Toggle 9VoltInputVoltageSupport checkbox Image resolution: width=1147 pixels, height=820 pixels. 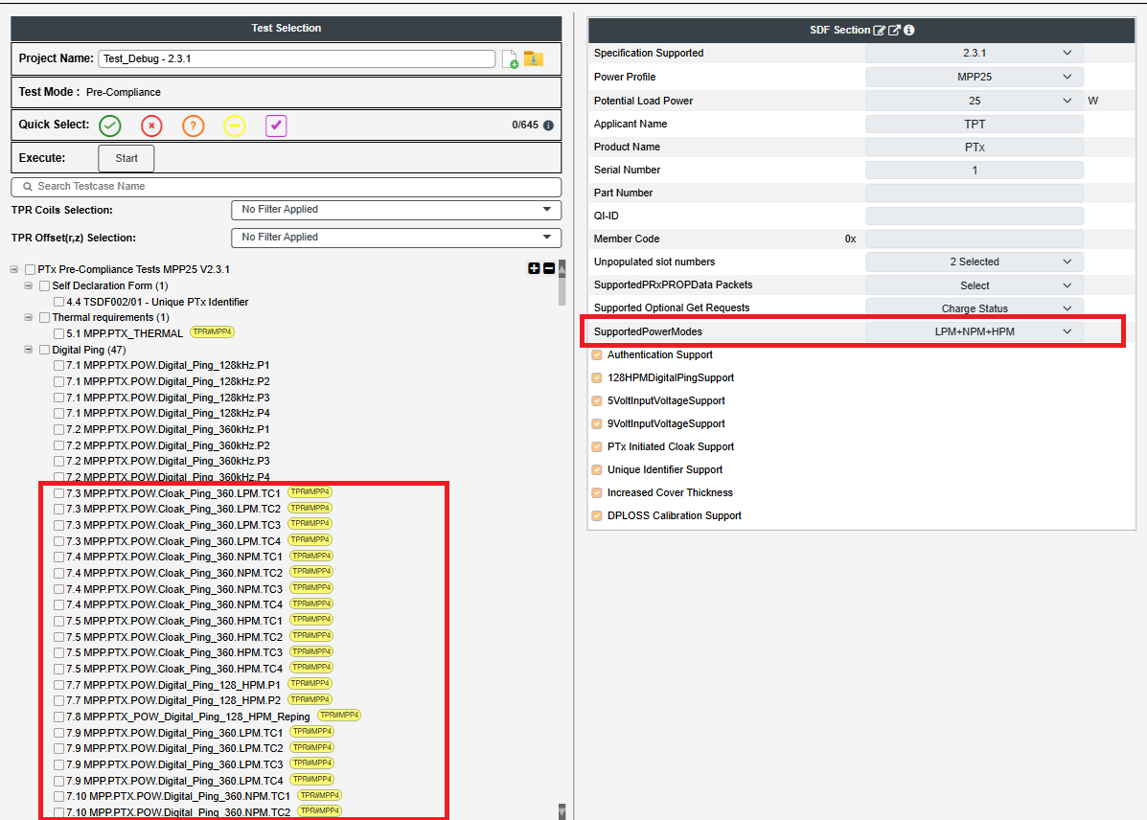(597, 423)
